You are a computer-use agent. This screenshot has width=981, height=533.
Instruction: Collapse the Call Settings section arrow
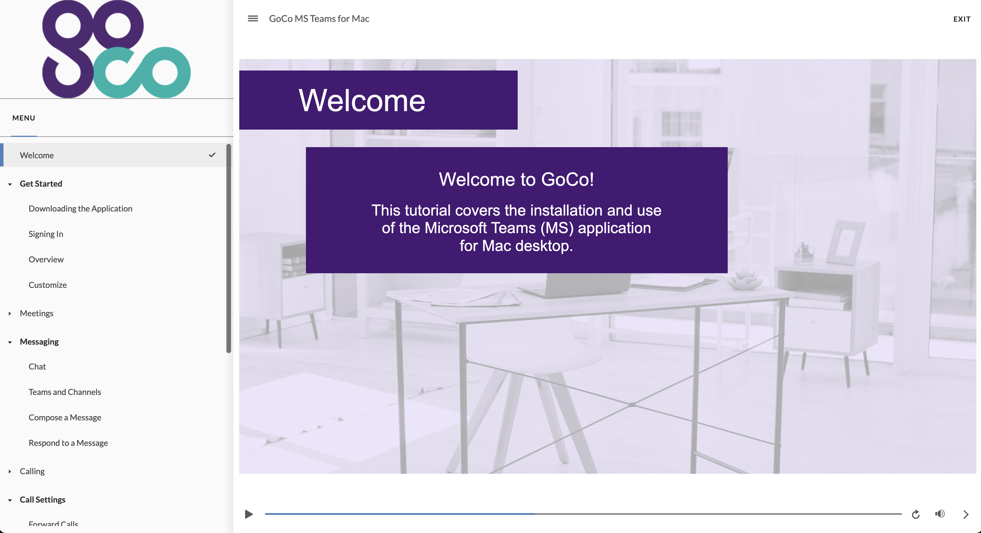[10, 500]
